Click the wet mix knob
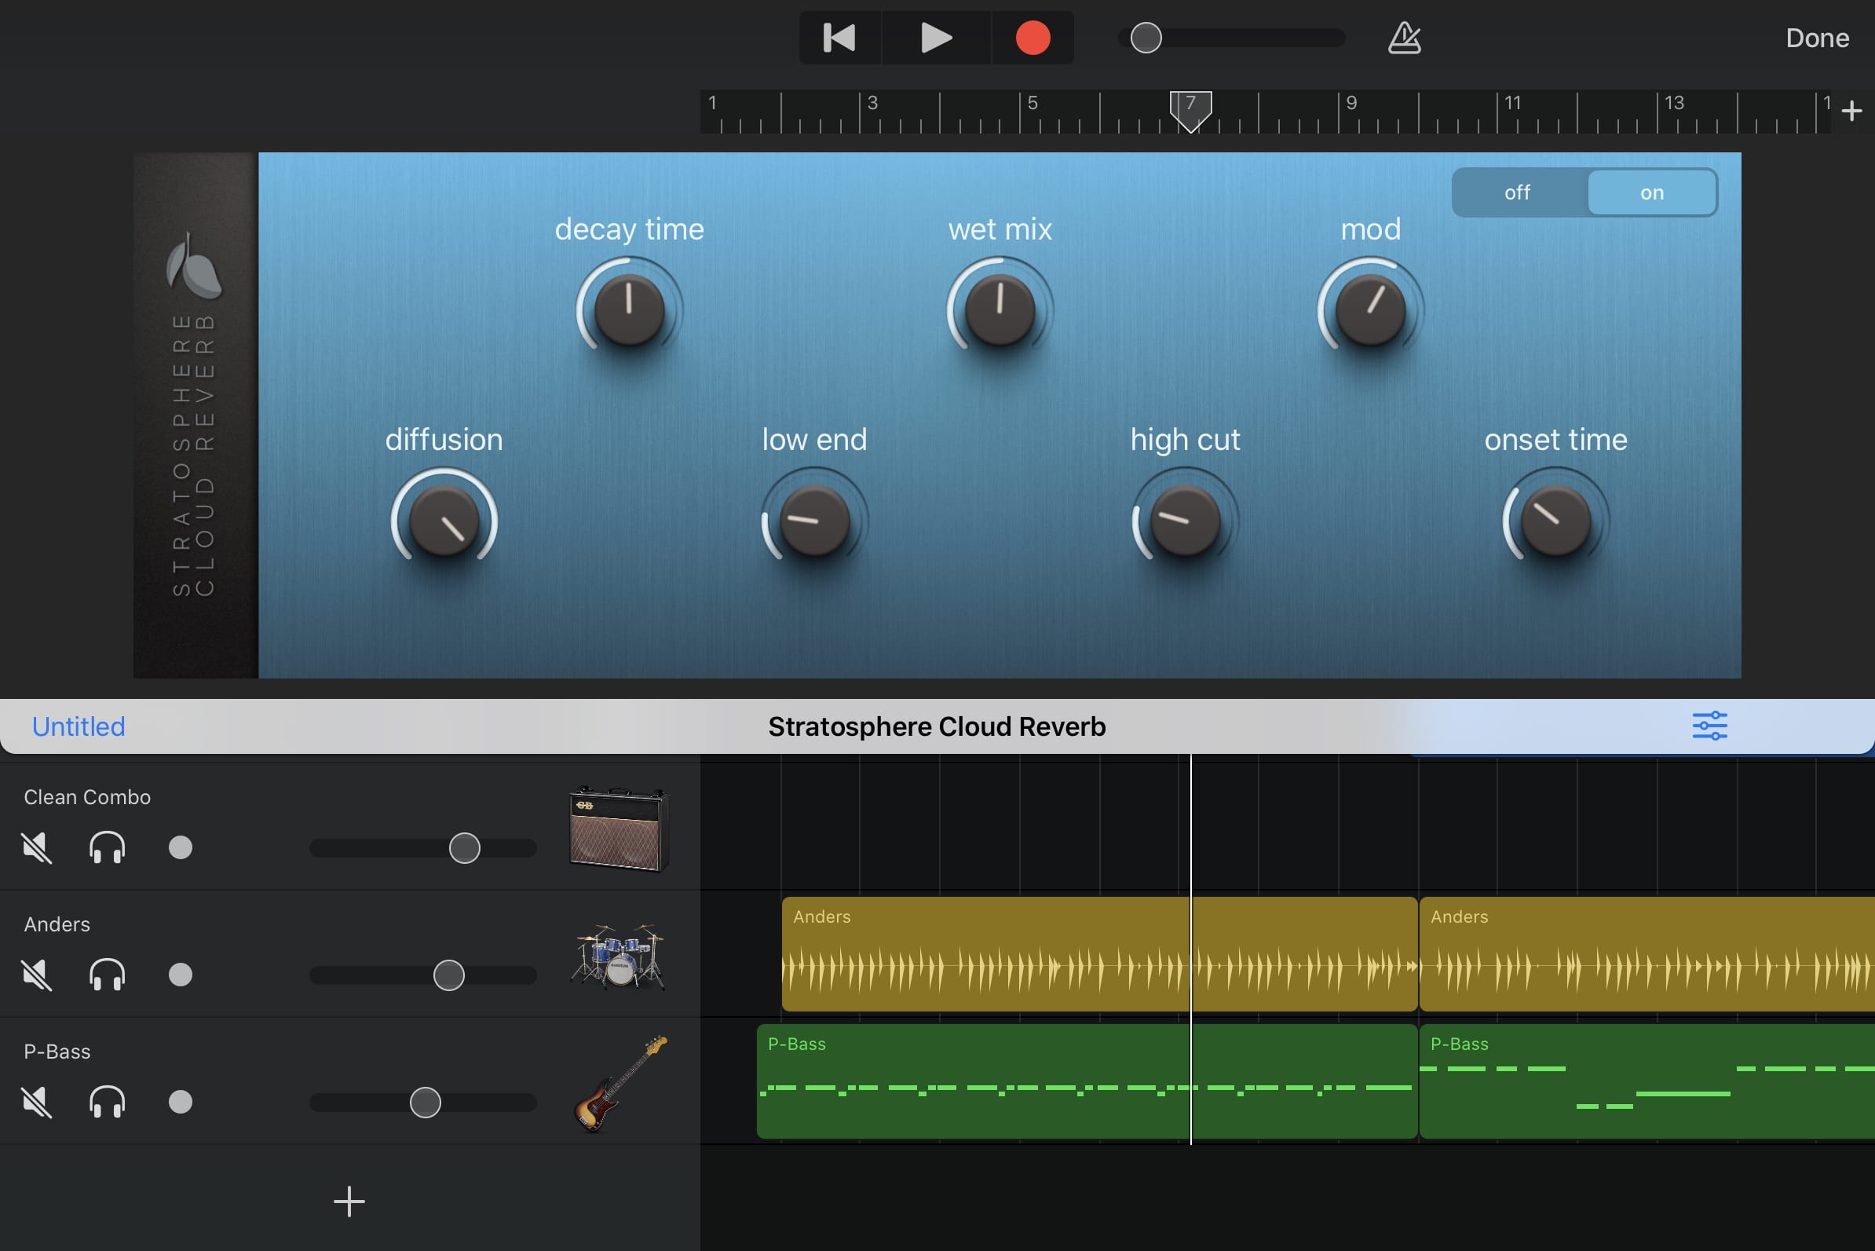1875x1251 pixels. coord(1000,309)
